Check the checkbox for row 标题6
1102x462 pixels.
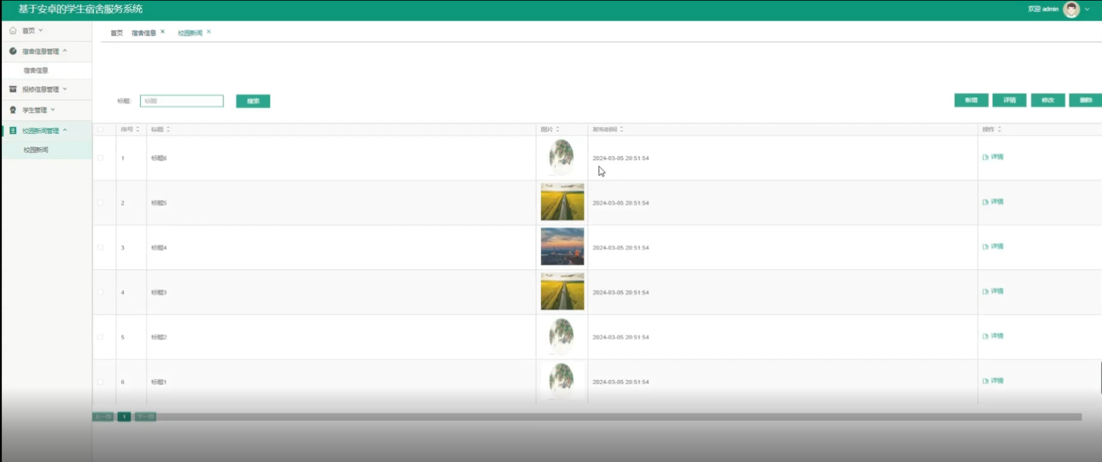(100, 158)
